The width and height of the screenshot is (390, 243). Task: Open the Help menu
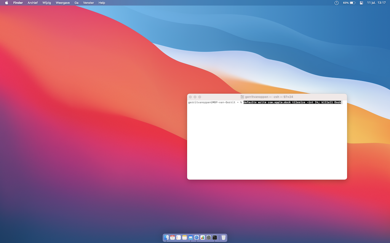click(102, 3)
